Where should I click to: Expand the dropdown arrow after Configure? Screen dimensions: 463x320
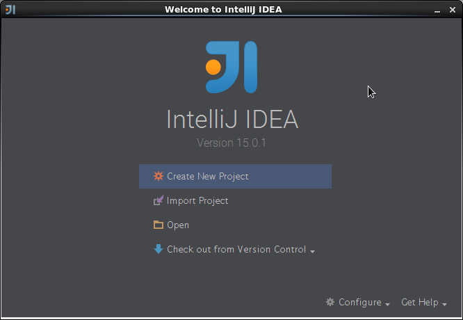click(x=388, y=304)
